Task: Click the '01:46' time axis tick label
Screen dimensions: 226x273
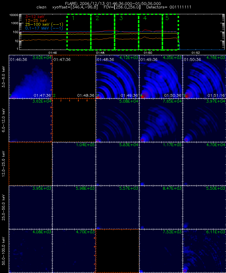Action: (x=52, y=53)
